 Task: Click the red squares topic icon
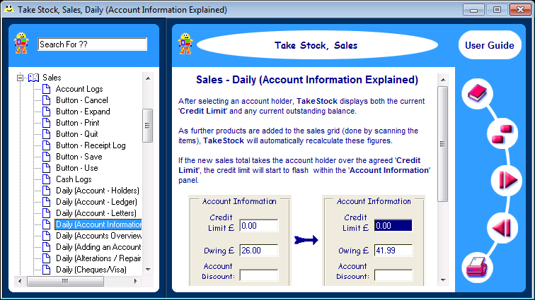coord(502,134)
